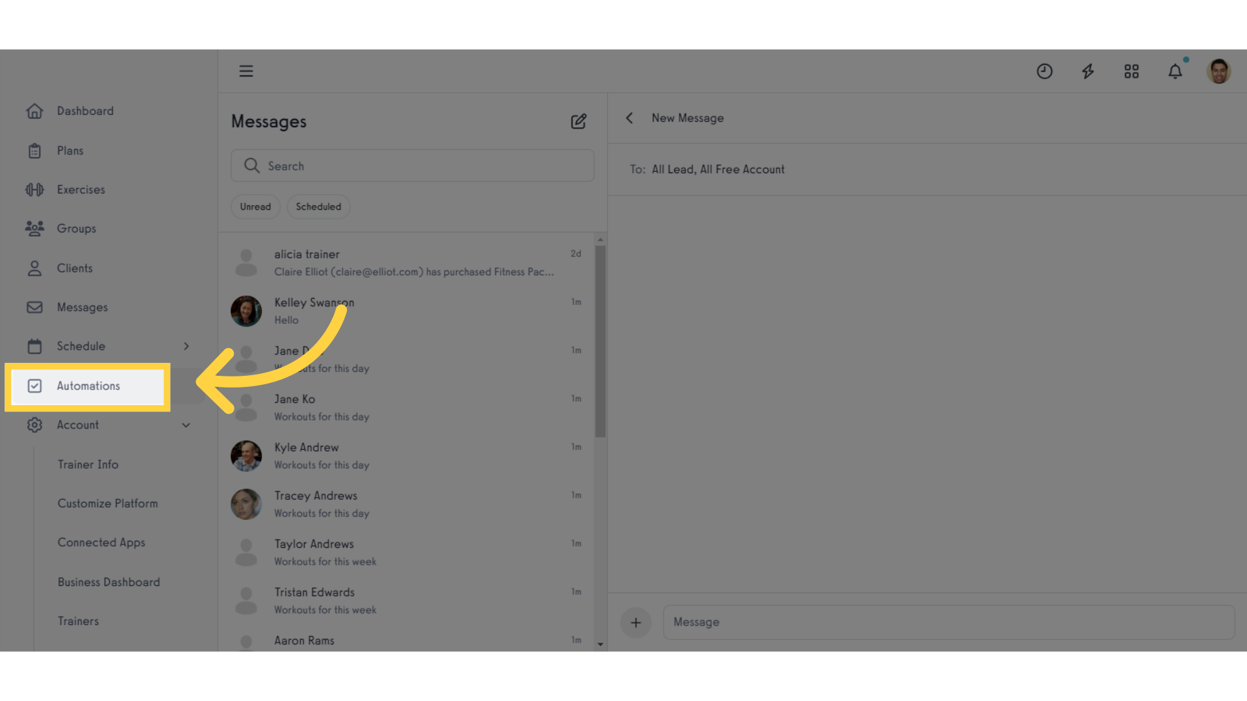1247x701 pixels.
Task: Select the Clients menu item
Action: [x=75, y=267]
